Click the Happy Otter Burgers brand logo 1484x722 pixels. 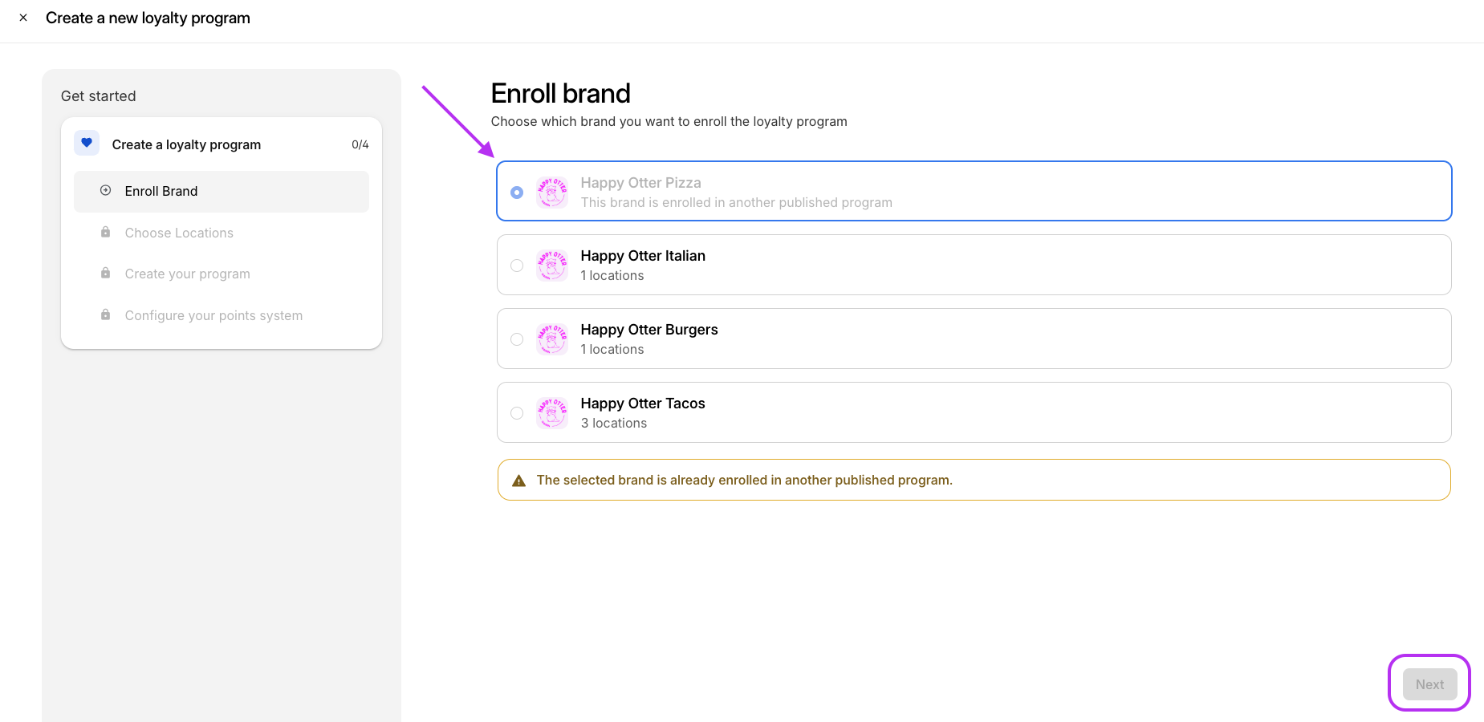click(x=552, y=339)
